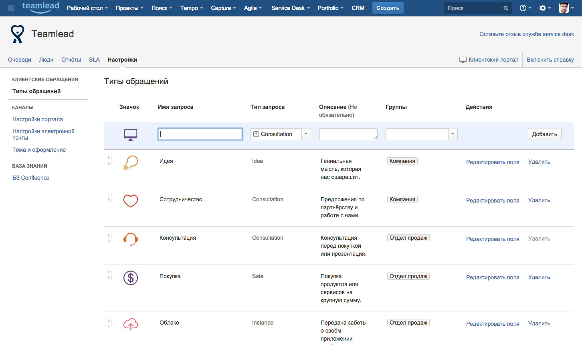The width and height of the screenshot is (582, 345).
Task: Open the profile avatar dropdown arrow
Action: (x=574, y=8)
